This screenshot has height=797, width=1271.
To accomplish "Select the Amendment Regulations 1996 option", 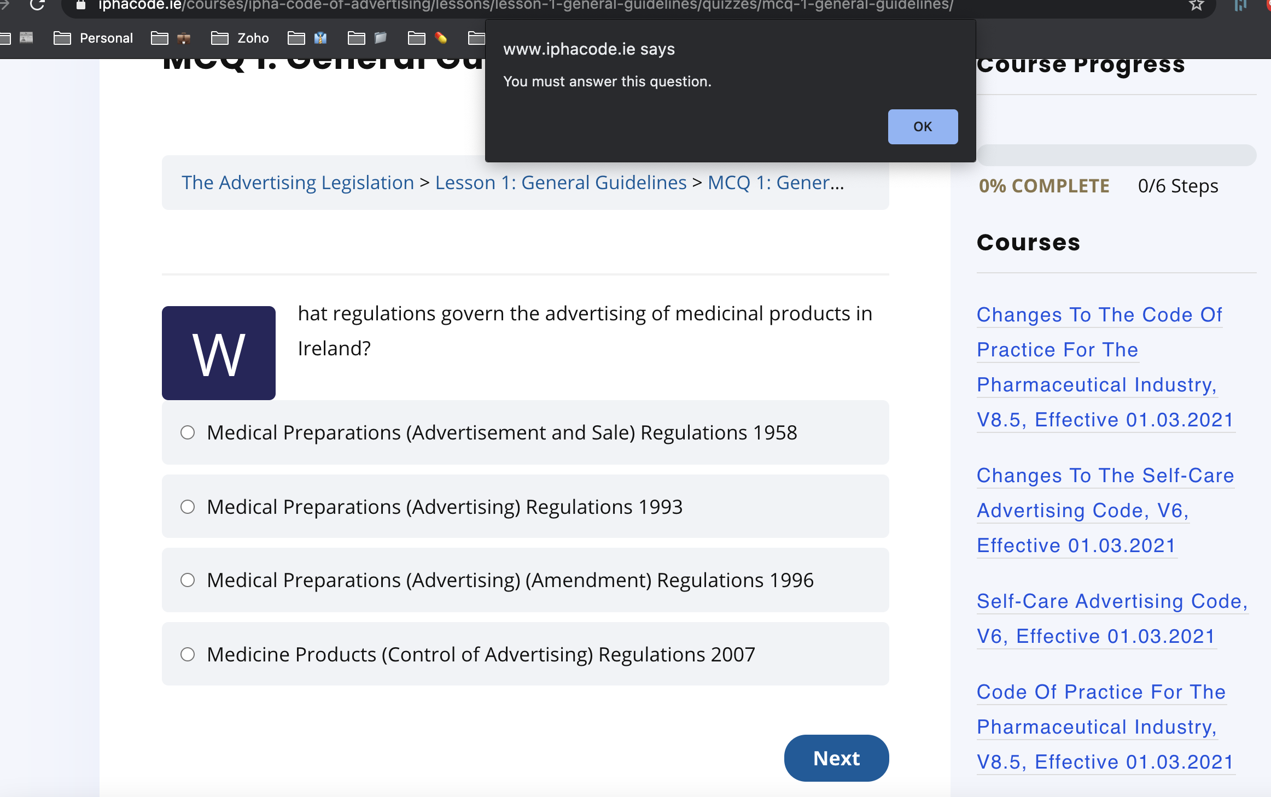I will click(188, 581).
